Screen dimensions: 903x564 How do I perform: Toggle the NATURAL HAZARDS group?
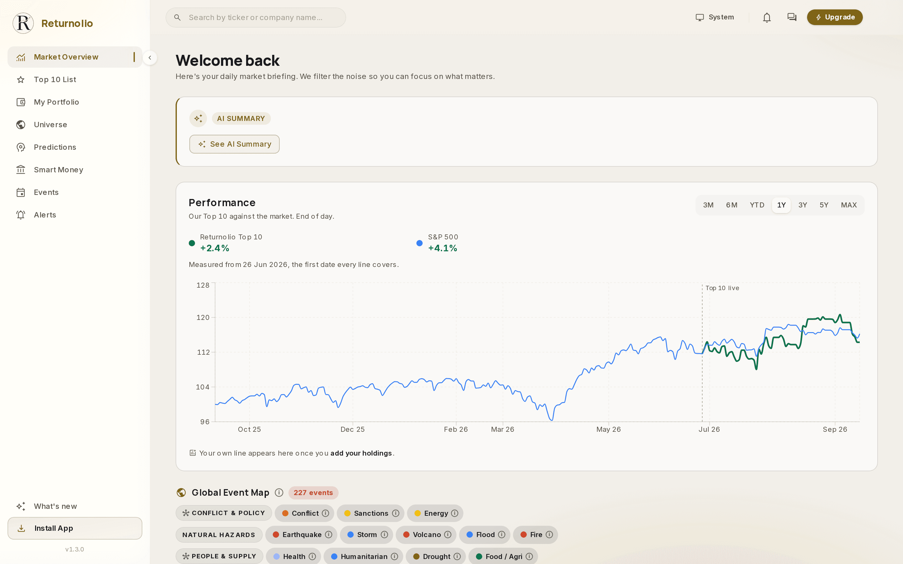pos(219,535)
